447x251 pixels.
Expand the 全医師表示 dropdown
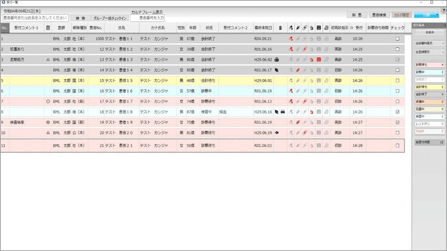pyautogui.click(x=430, y=52)
